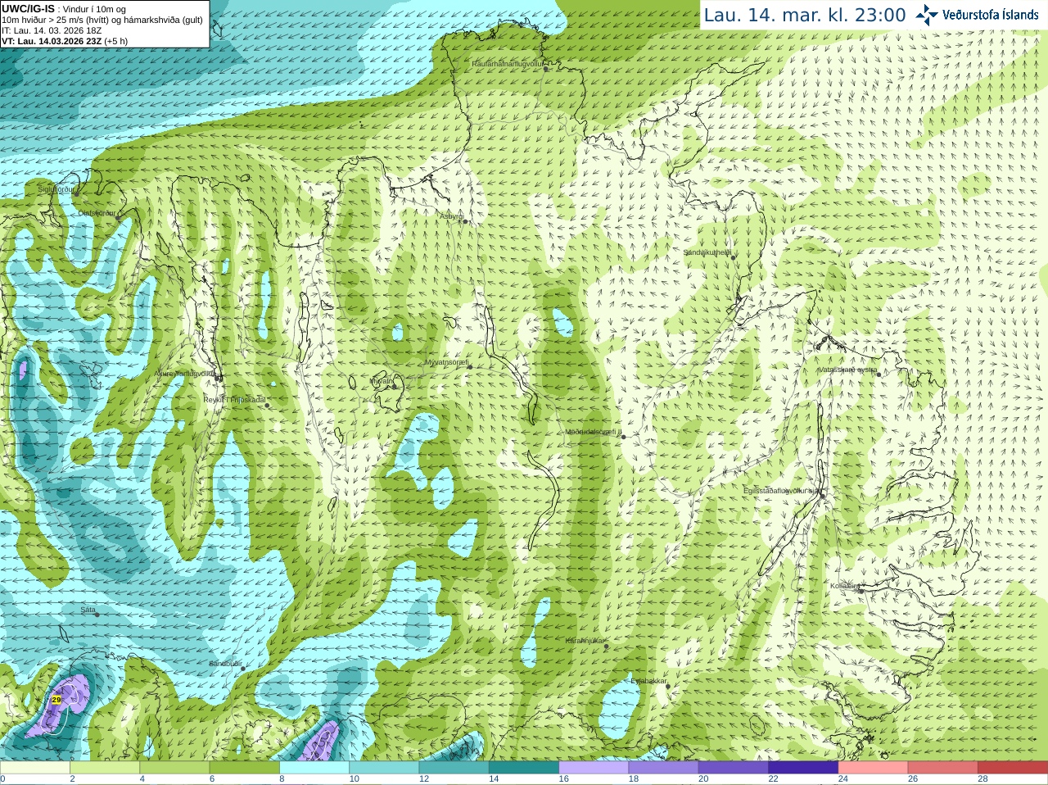
Task: Click the Möðrudalsöræfi II station label
Action: click(594, 432)
